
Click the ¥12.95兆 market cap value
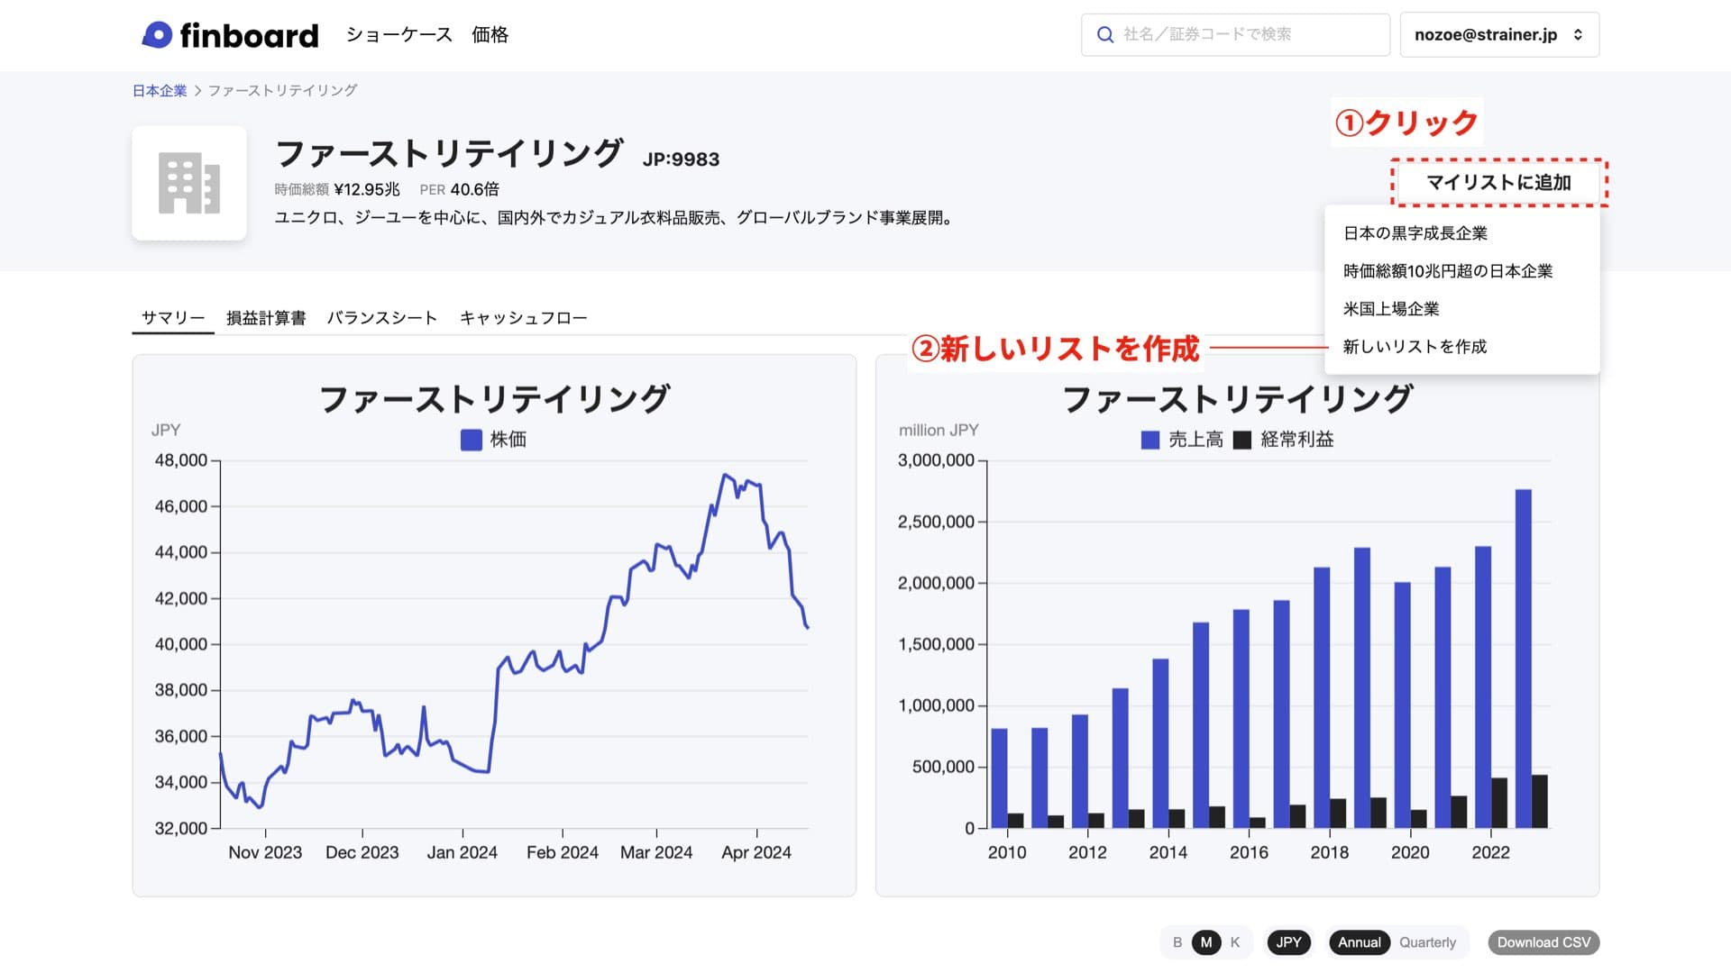point(367,189)
